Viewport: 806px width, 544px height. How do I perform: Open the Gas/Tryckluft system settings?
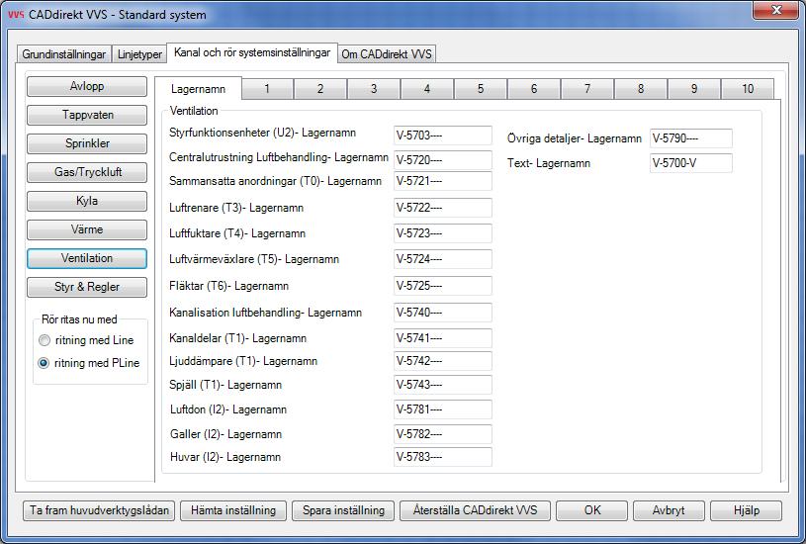[x=87, y=172]
